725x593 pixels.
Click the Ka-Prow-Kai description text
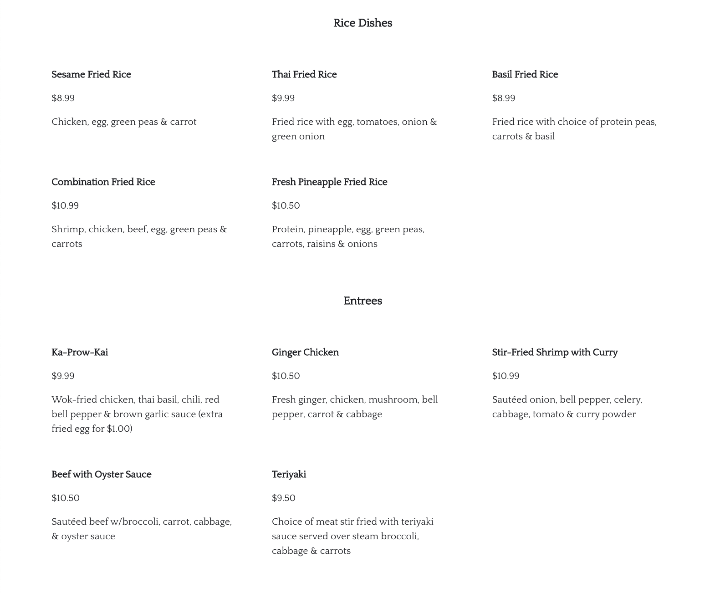point(137,414)
